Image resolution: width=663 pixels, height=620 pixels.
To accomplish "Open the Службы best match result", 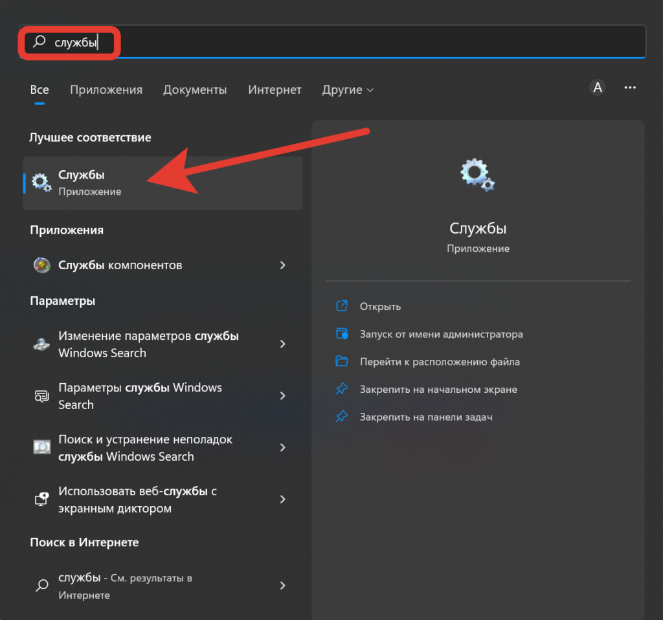I will pos(163,183).
